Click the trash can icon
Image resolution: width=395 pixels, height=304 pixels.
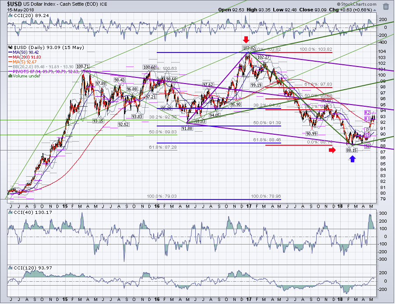386,6
